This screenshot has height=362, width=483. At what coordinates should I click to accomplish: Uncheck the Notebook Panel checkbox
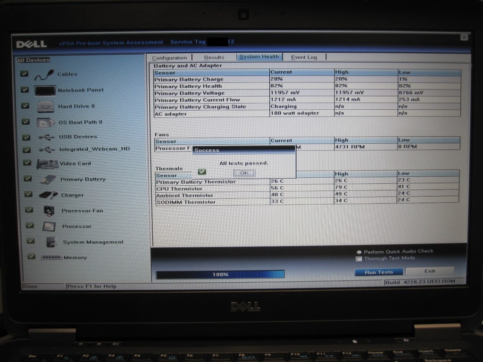pos(25,90)
